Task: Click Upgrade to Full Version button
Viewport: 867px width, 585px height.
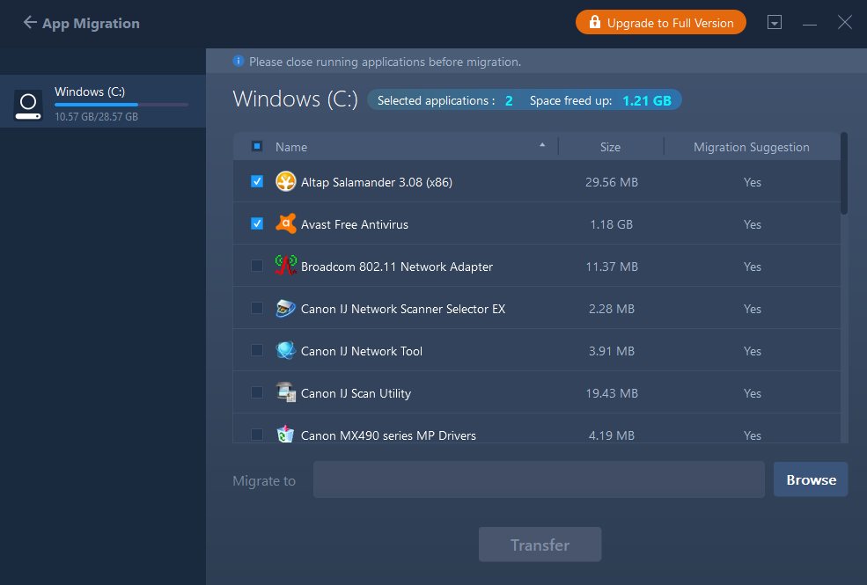Action: [x=660, y=23]
